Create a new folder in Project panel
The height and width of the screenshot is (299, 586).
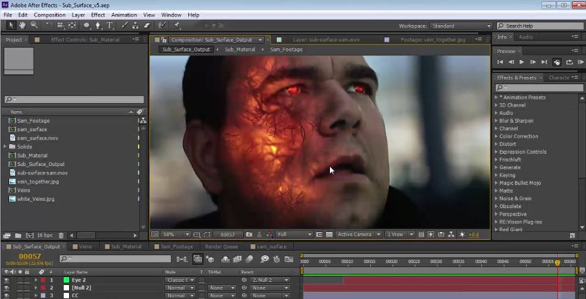(x=18, y=235)
